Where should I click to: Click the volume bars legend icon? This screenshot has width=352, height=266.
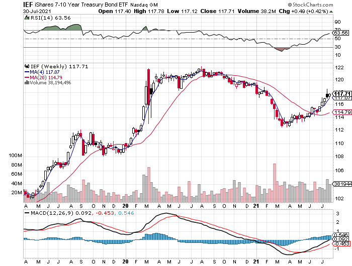[27, 83]
